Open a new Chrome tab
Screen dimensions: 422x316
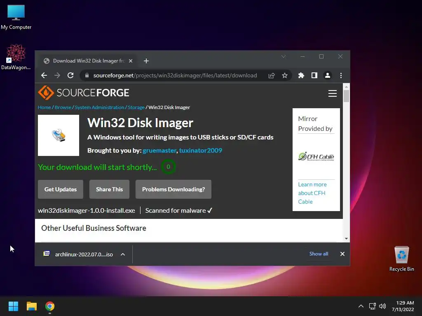pos(146,61)
